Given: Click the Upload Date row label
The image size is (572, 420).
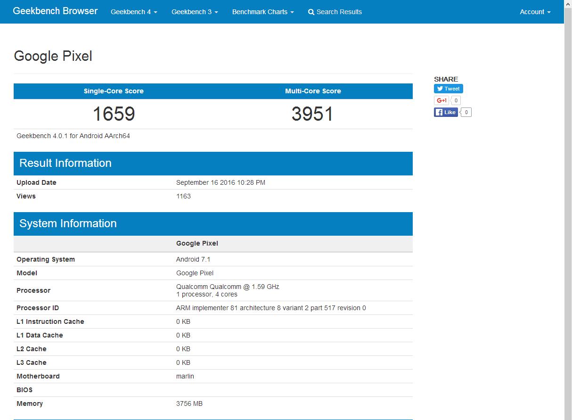Looking at the screenshot, I should [36, 182].
